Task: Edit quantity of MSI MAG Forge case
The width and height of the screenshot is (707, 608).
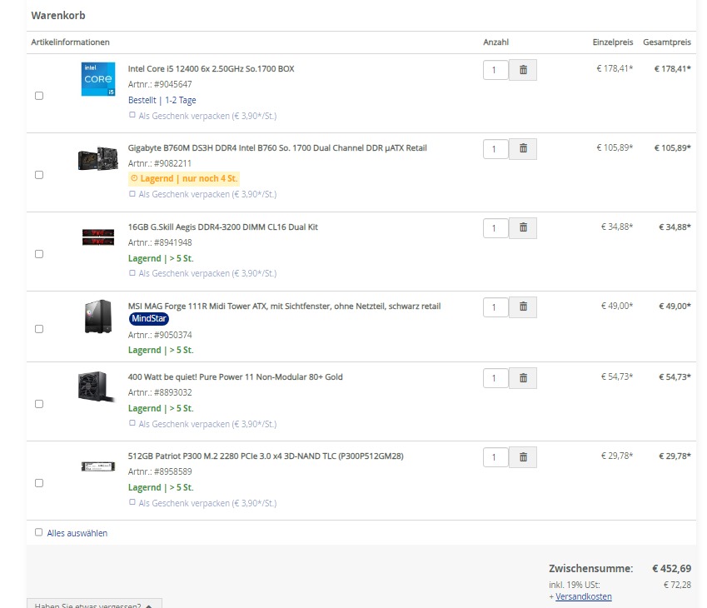Action: (495, 307)
